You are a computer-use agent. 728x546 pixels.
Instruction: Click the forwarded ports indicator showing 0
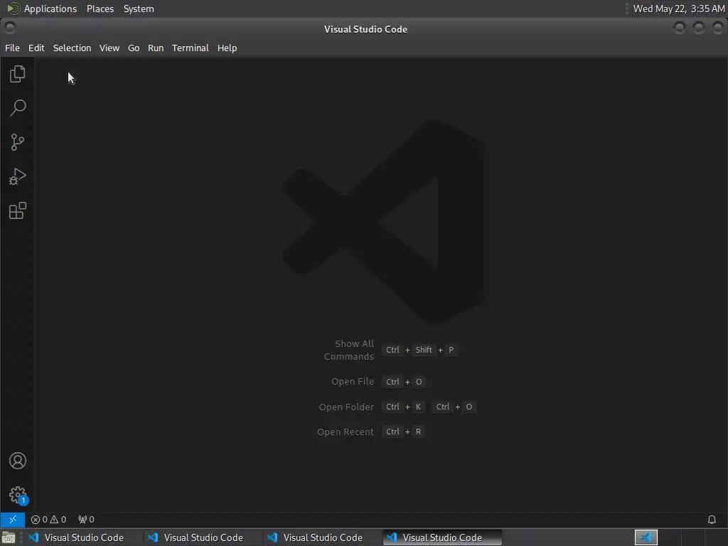(86, 519)
